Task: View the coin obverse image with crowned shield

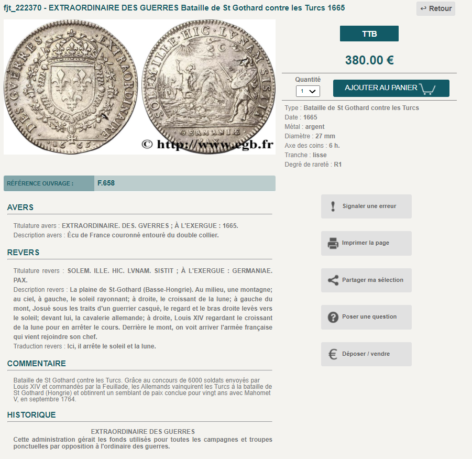Action: pyautogui.click(x=71, y=87)
